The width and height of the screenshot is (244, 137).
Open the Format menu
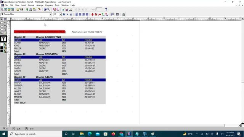(x=31, y=5)
